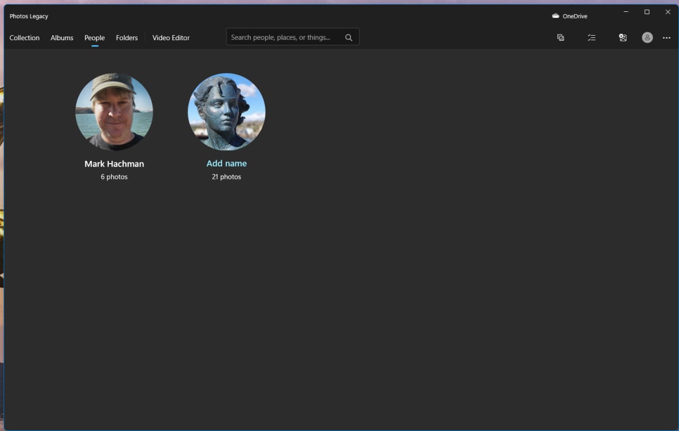
Task: Open the Video Editor tab
Action: tap(171, 38)
